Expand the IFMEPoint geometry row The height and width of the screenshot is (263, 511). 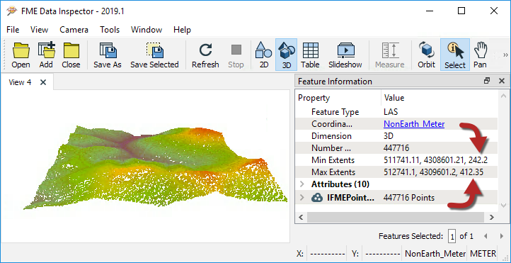tap(302, 197)
